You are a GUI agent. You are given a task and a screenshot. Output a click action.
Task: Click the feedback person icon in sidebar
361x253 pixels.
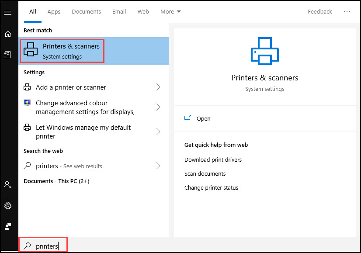(7, 227)
